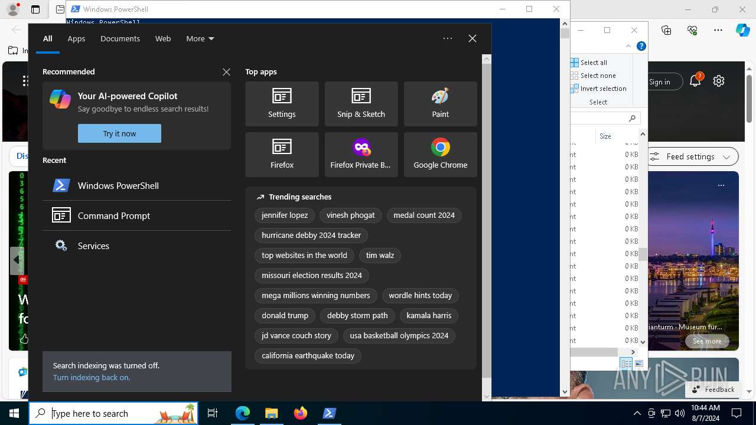Click Start button on taskbar

tap(14, 413)
